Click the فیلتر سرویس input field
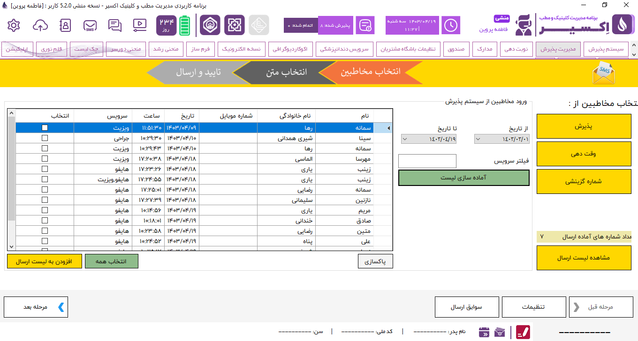638x341 pixels. (427, 161)
